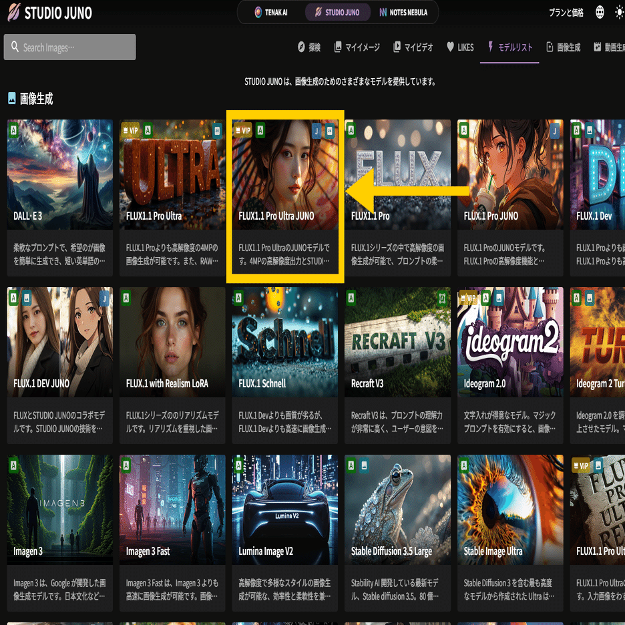Click the A badge on FLUX.1 Schnell card
The height and width of the screenshot is (625, 625).
point(239,298)
